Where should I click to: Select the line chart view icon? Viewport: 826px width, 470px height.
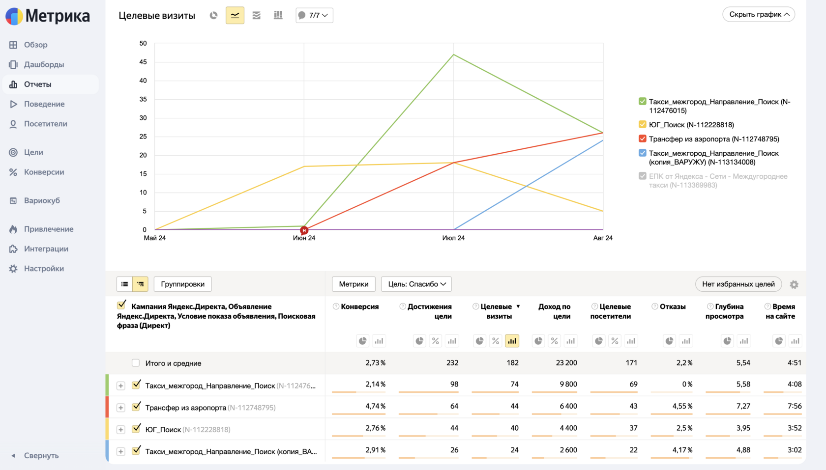pos(235,15)
